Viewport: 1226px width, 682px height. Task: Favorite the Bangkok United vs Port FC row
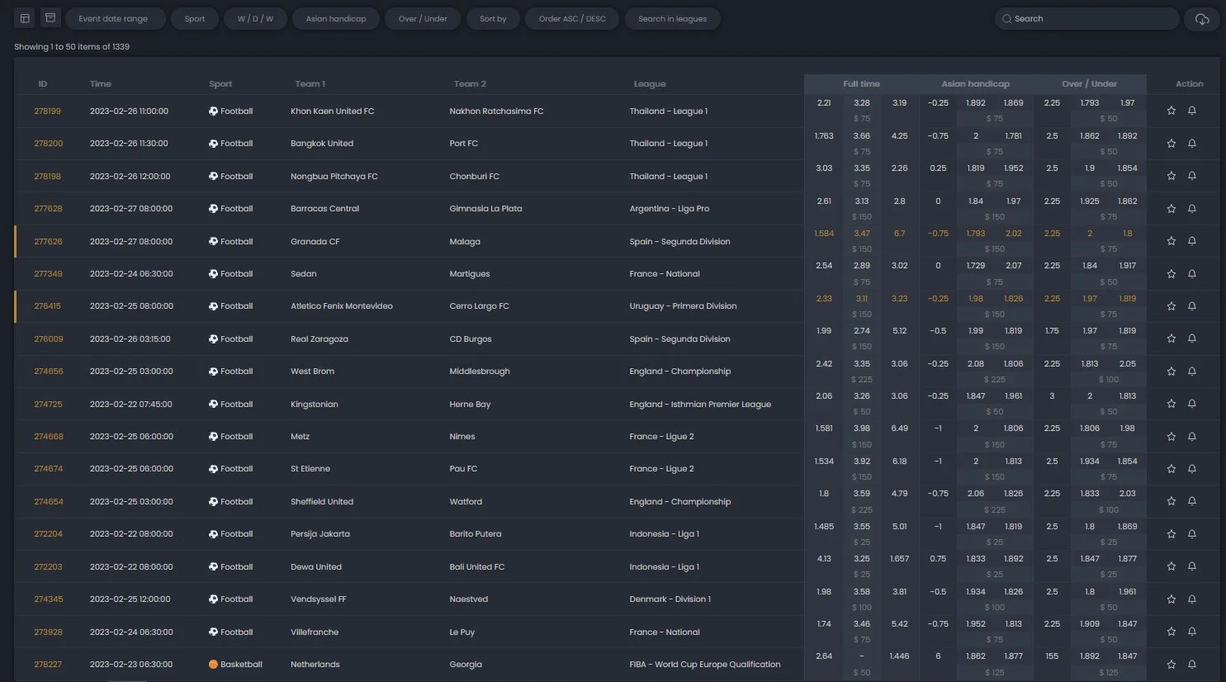1171,144
